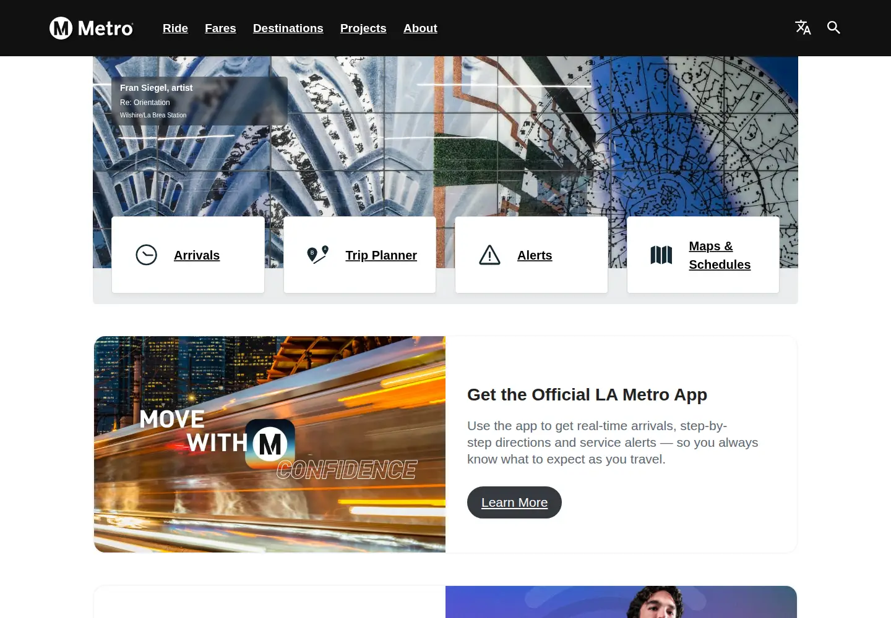Go to the Arrivals link
Screen dimensions: 891x618
(197, 255)
